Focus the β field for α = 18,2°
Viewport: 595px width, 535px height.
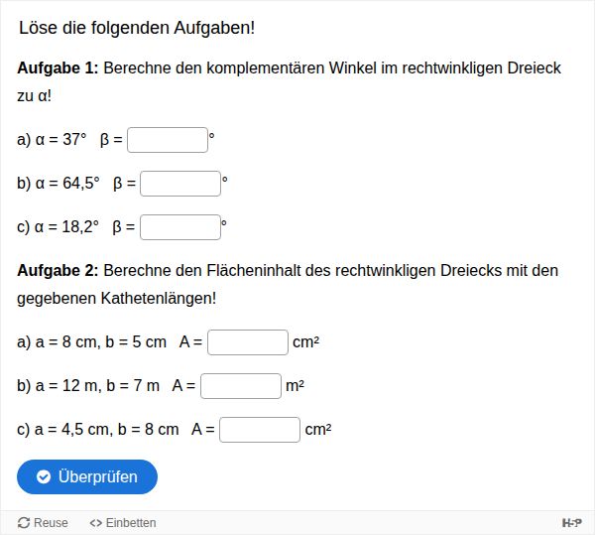180,227
